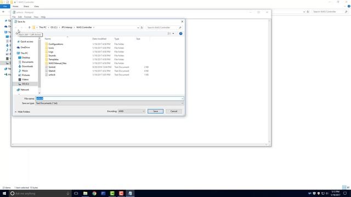Open the Home tab in File Explorer

(15, 7)
